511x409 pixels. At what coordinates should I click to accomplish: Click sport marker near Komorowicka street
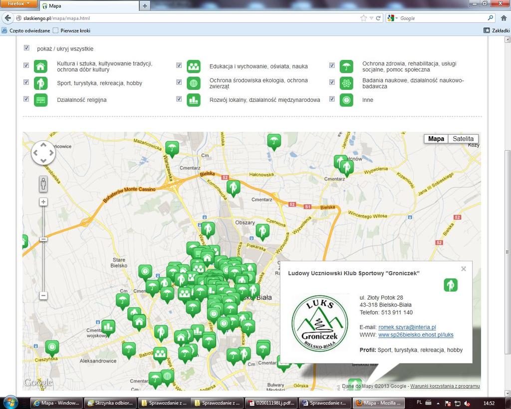234,188
